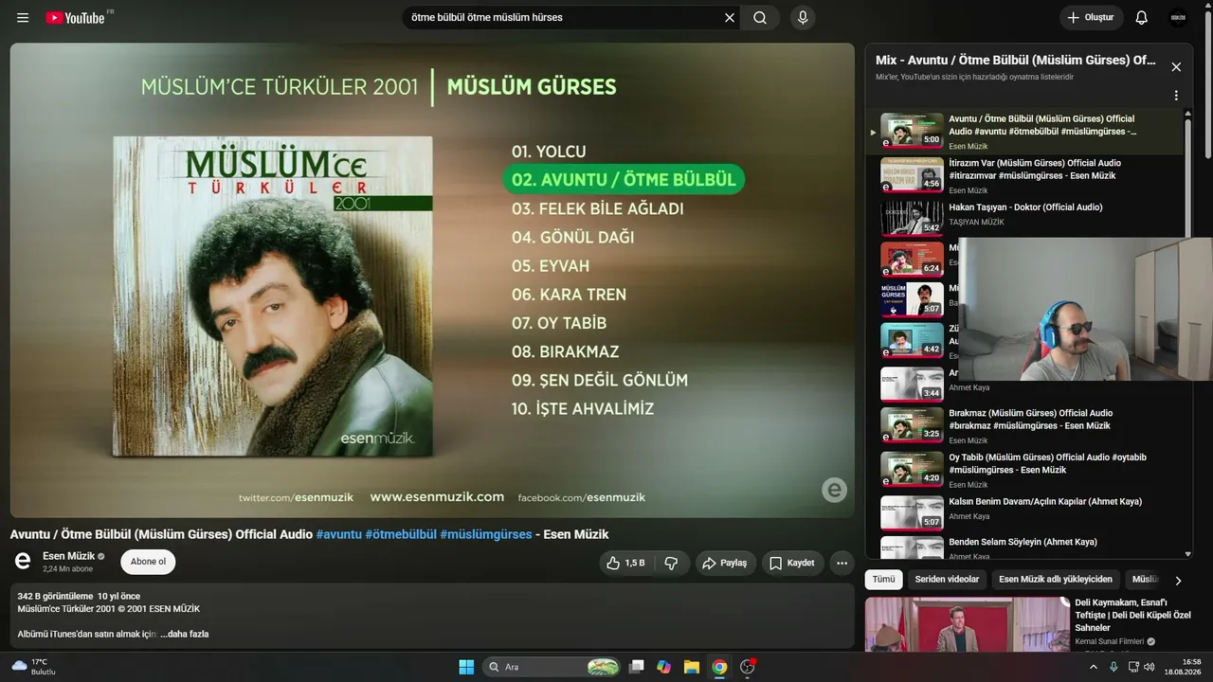Launch Copilot from the taskbar
The image size is (1213, 682).
(x=664, y=667)
